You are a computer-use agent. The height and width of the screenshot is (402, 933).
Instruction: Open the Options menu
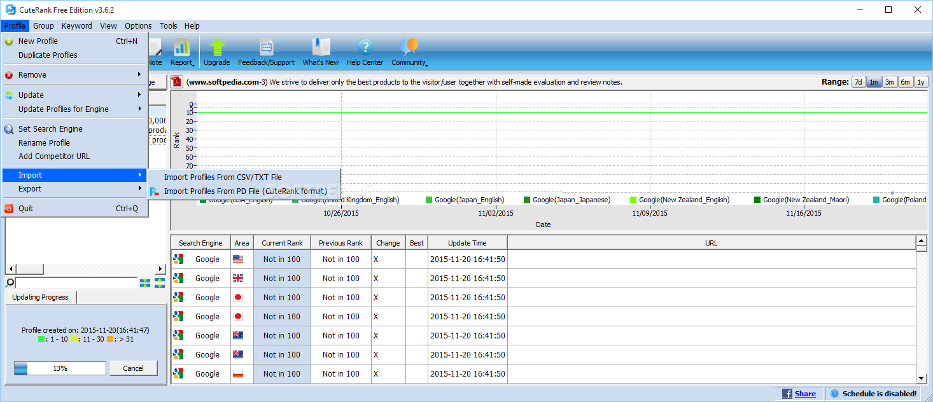point(138,26)
